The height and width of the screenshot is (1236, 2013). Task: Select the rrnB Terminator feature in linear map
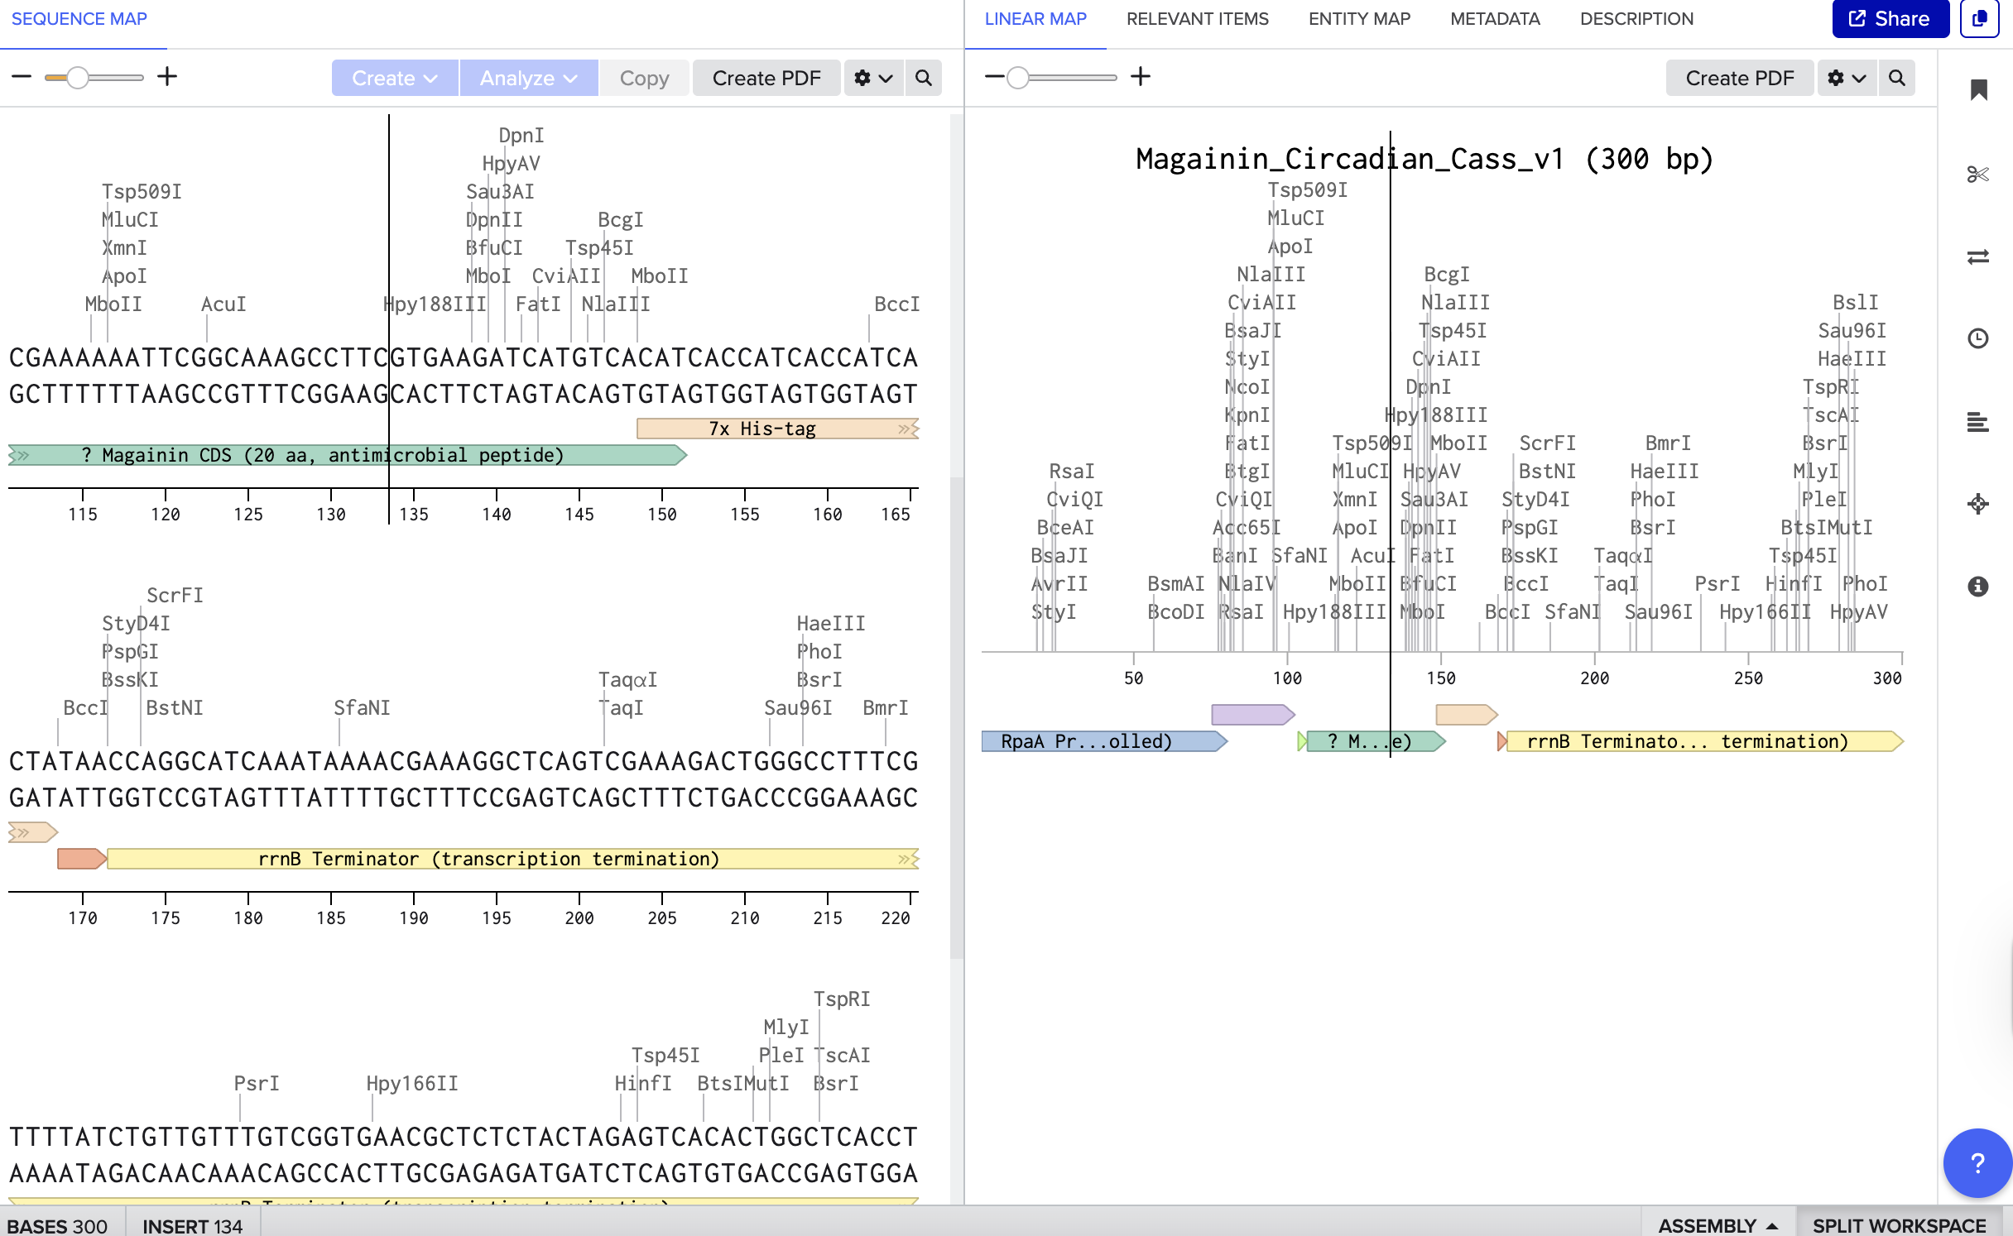coord(1705,741)
